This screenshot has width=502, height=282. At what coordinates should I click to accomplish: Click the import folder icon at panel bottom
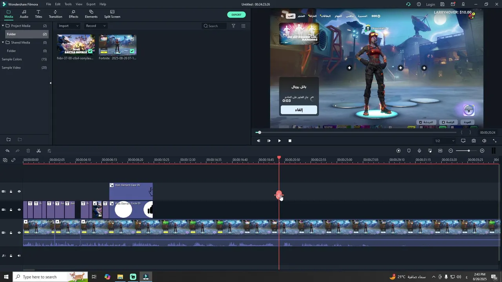click(20, 139)
